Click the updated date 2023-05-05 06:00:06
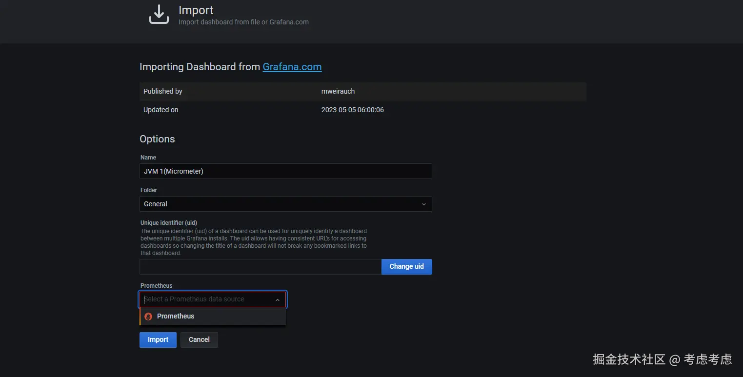 pos(353,110)
